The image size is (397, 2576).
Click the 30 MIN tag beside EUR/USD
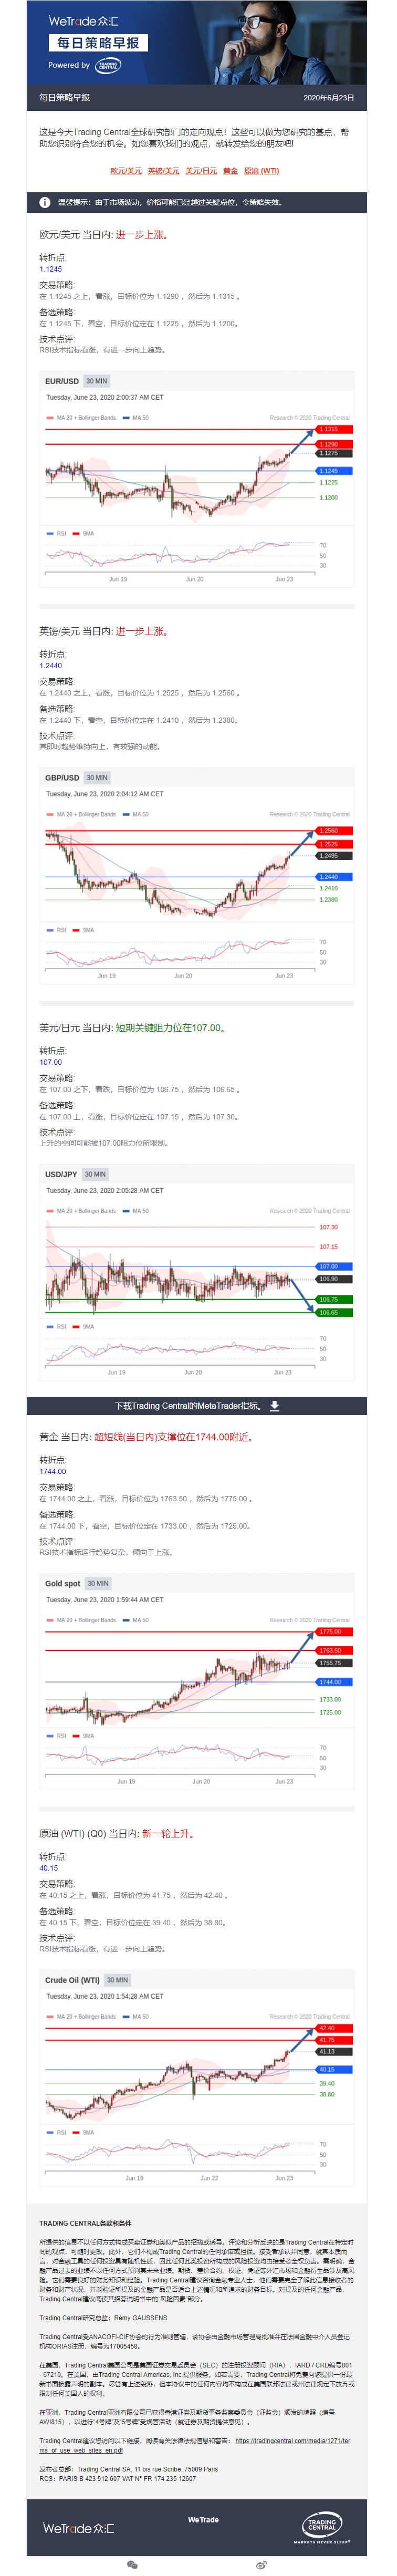[96, 381]
